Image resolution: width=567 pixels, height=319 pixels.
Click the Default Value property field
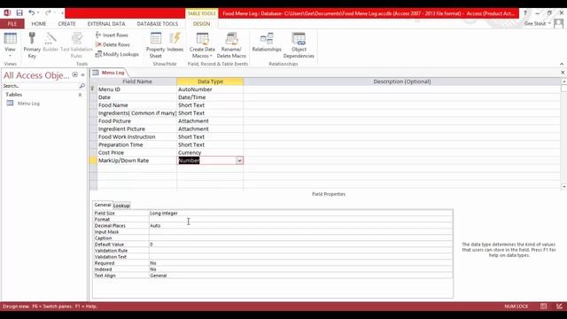coord(300,245)
